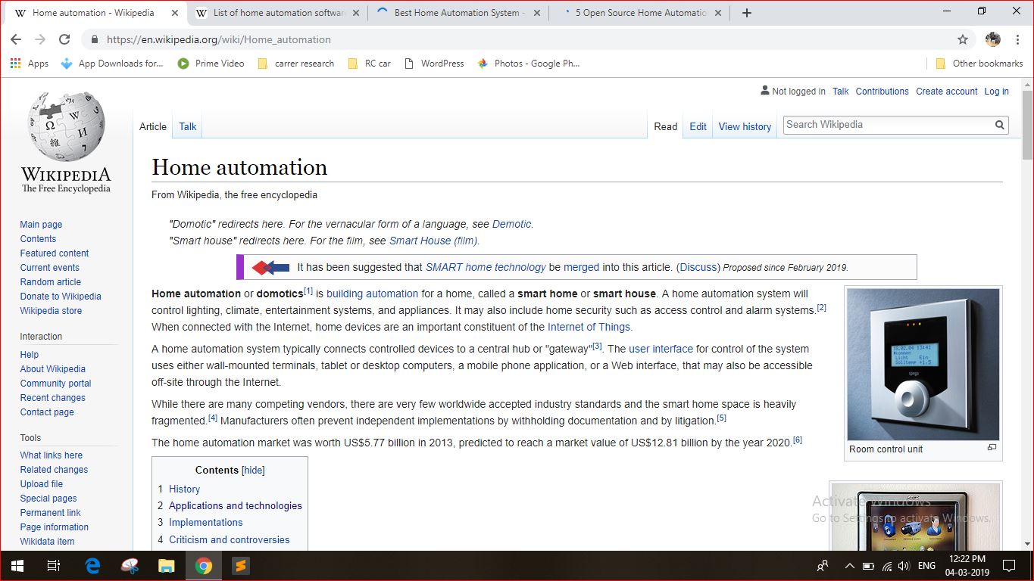Click What links here under Tools

pos(52,455)
